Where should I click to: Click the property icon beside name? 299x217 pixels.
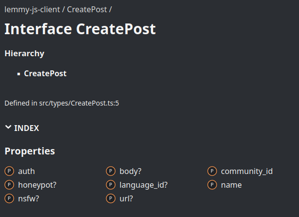click(212, 185)
